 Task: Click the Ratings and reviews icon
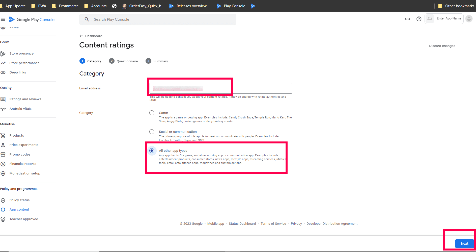point(3,99)
